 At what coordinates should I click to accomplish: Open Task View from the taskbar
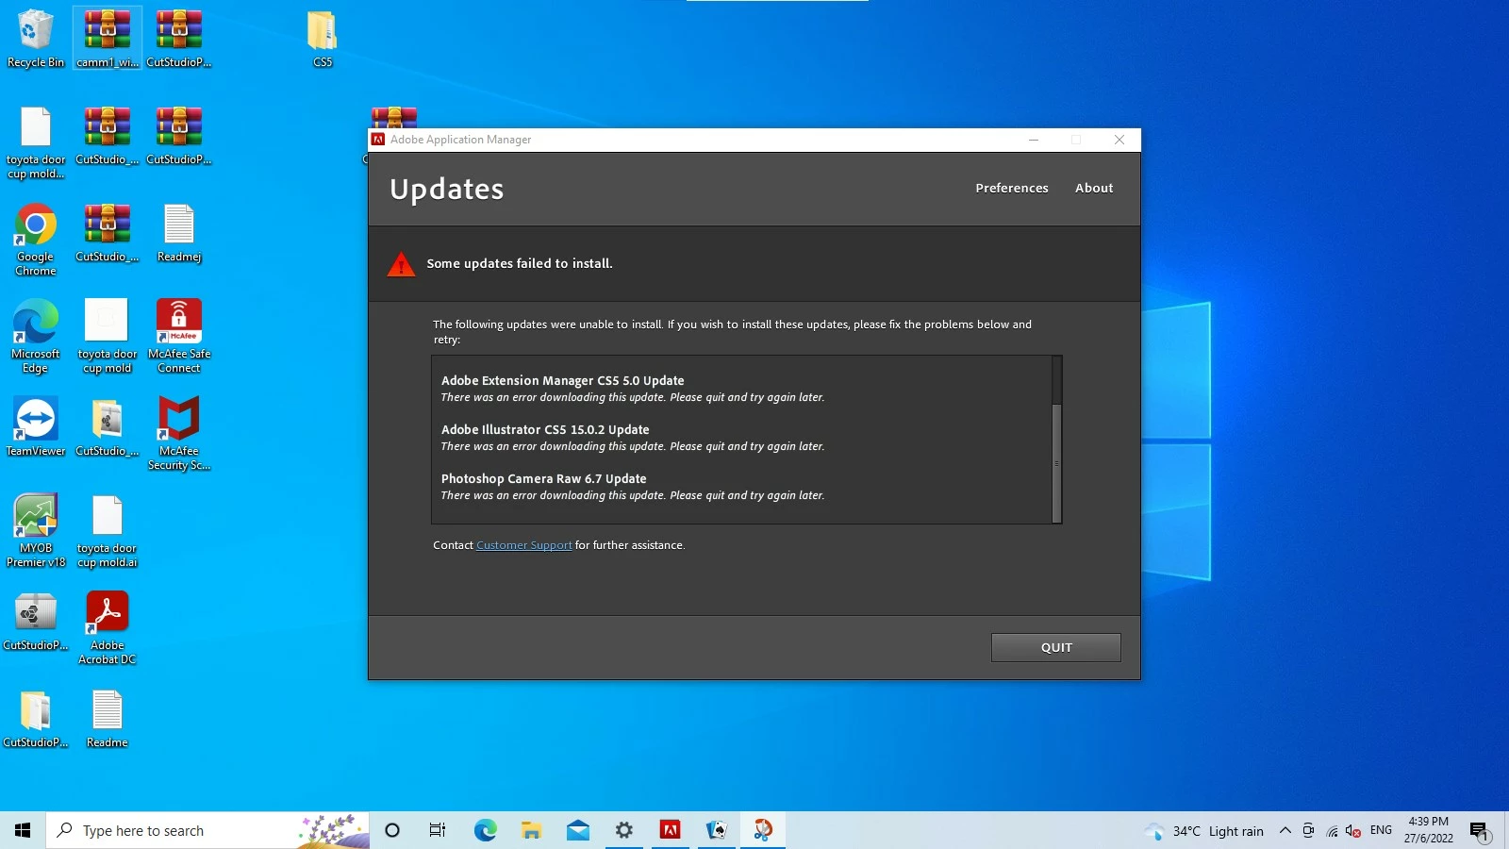(438, 830)
